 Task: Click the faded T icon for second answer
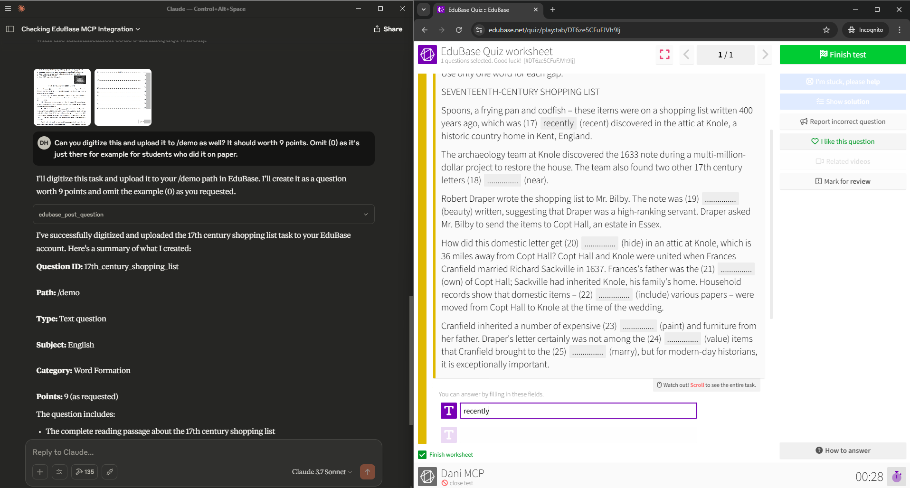[x=449, y=434]
